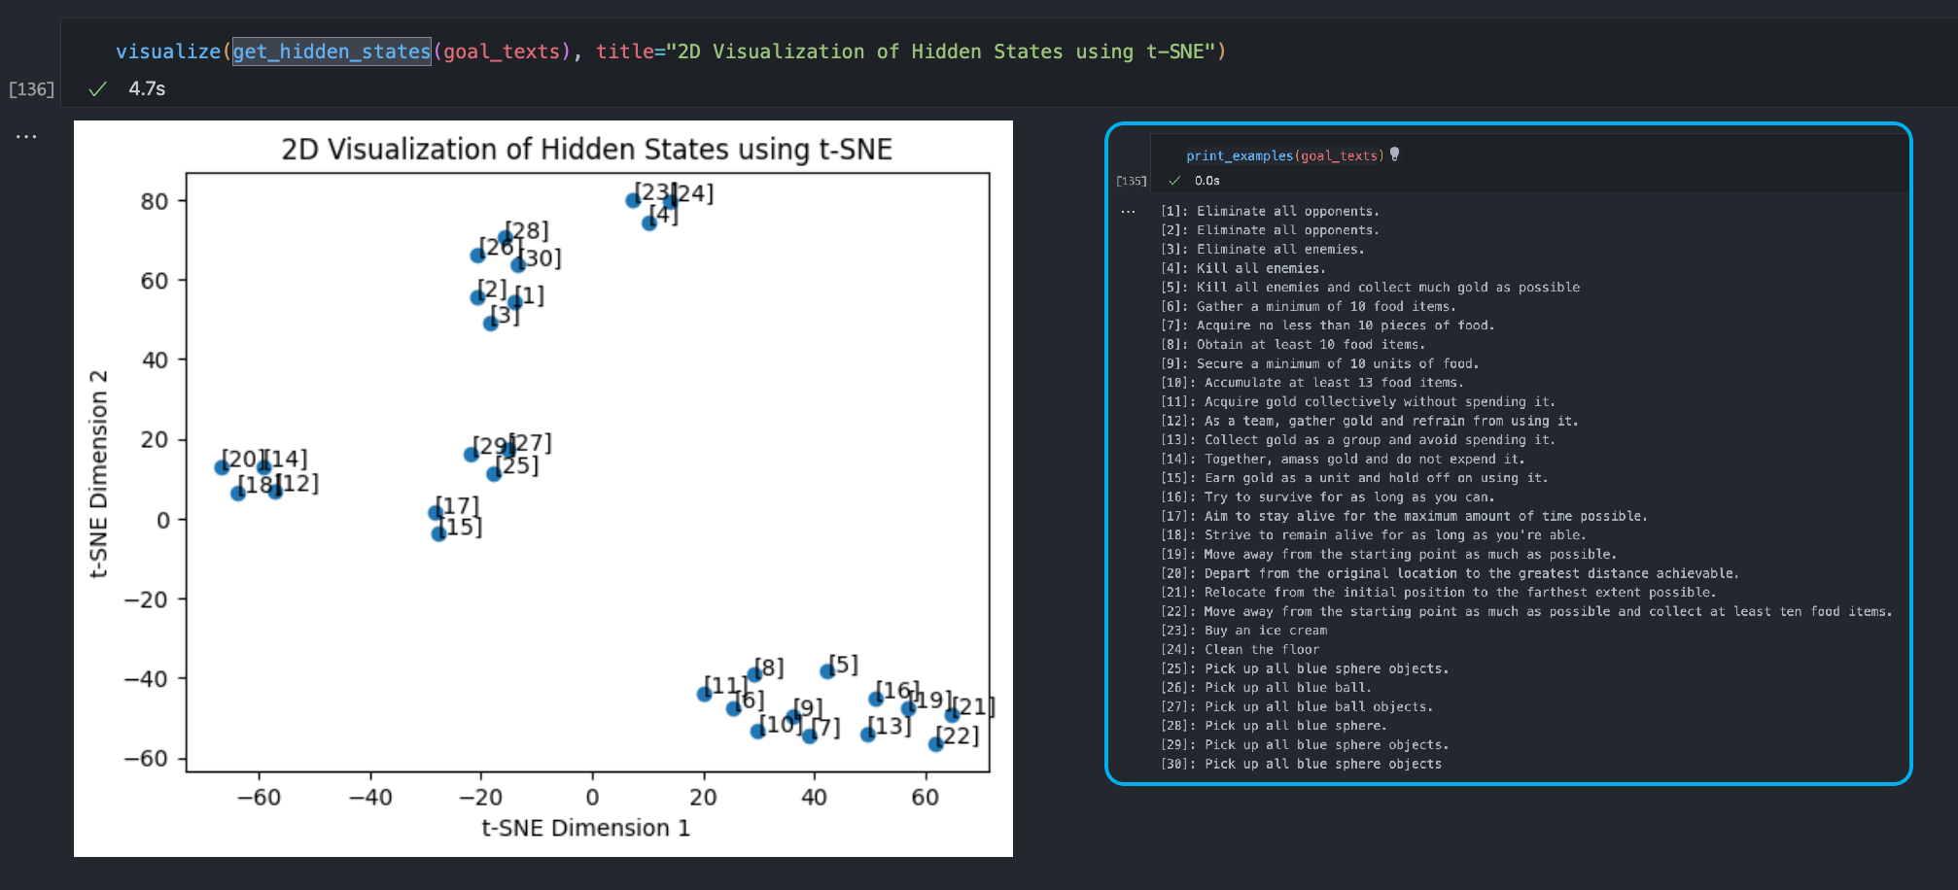This screenshot has width=1958, height=890.
Task: Click the plot title text above the chart
Action: (586, 150)
